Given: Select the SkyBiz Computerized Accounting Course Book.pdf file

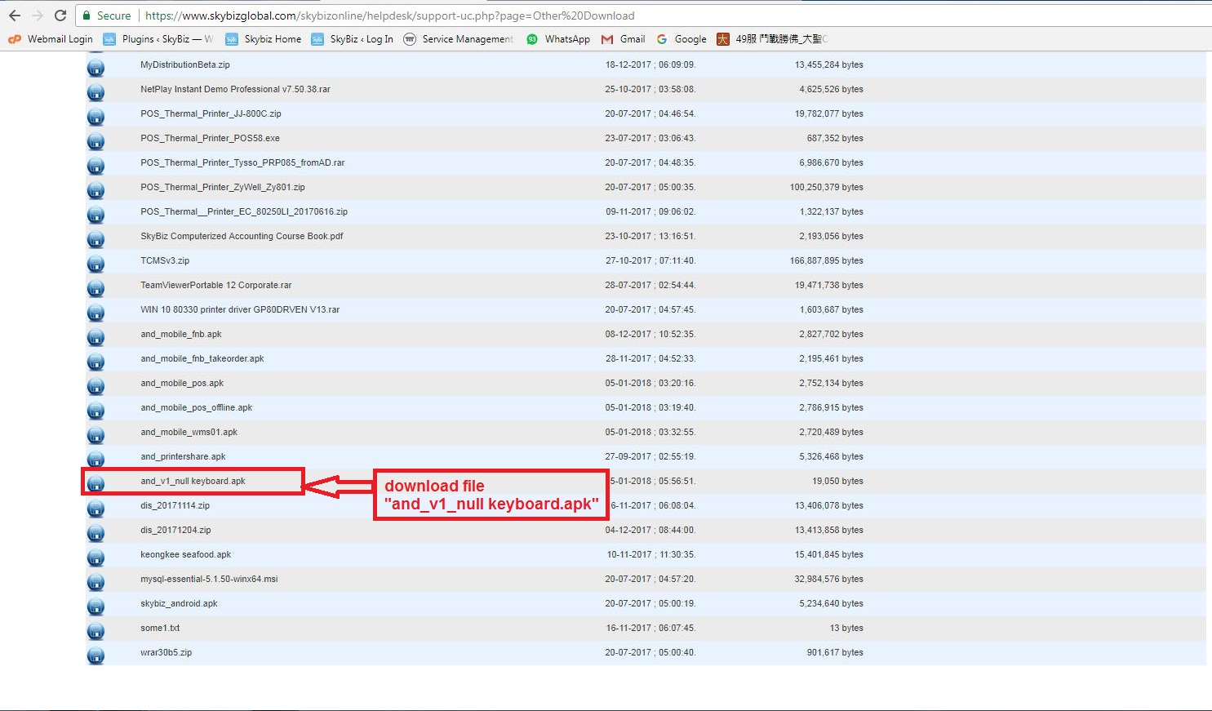Looking at the screenshot, I should 242,236.
